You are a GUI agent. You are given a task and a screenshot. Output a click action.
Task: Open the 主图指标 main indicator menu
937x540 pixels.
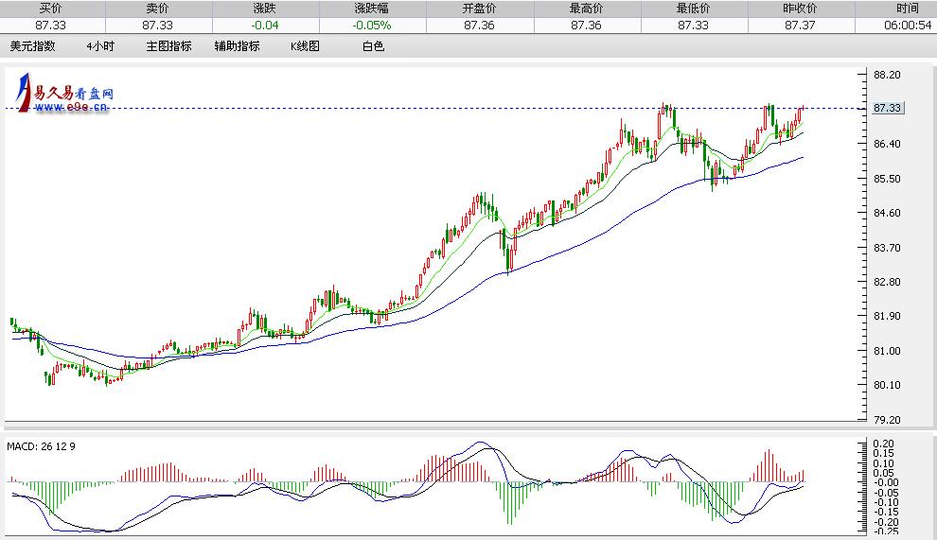click(x=168, y=46)
